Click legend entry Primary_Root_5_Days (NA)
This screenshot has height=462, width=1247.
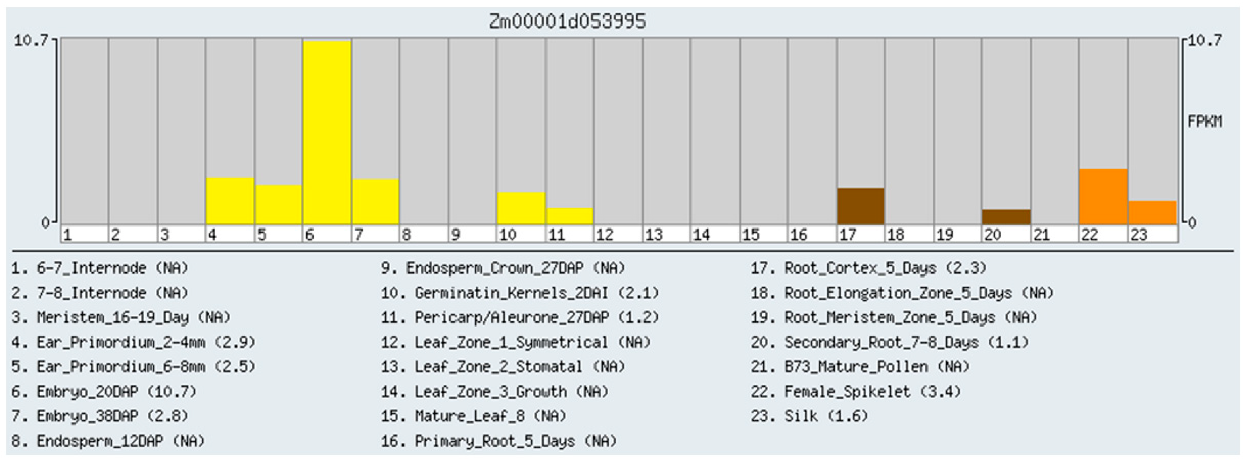[499, 441]
